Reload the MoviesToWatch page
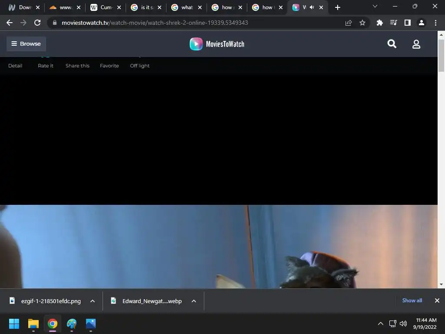This screenshot has width=445, height=334. click(37, 23)
